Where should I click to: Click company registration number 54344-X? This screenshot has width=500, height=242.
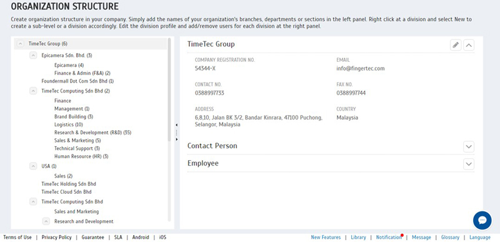coord(205,68)
